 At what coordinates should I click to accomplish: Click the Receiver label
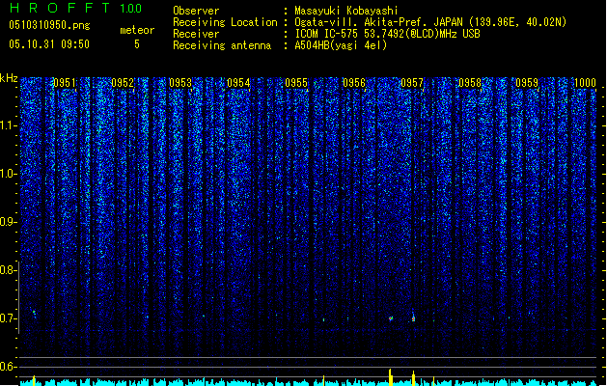196,34
